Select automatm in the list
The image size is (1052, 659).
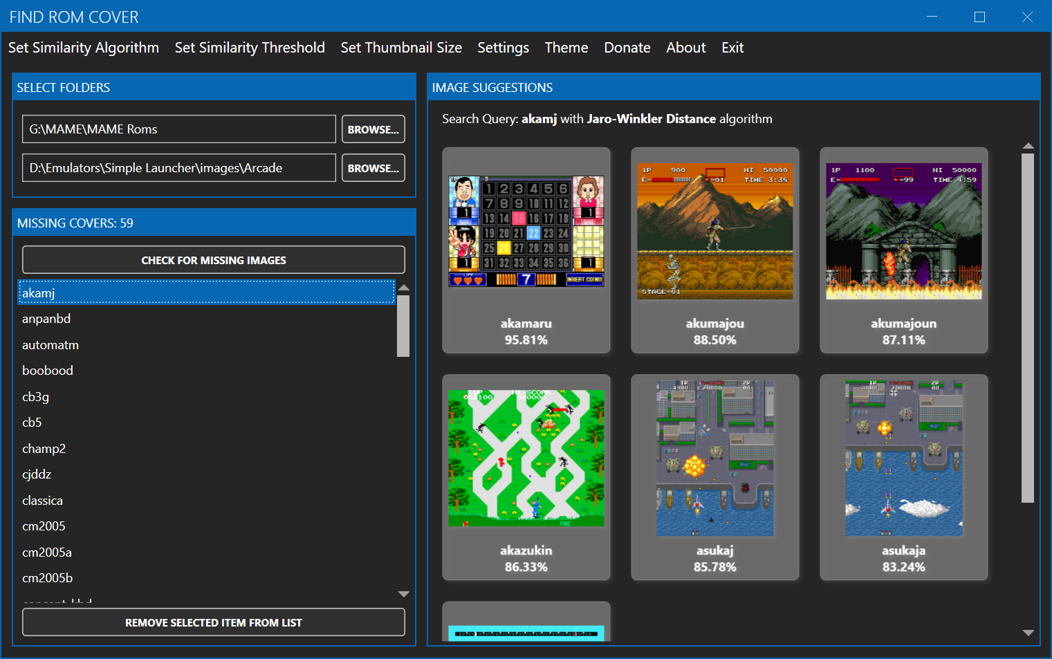click(x=207, y=344)
